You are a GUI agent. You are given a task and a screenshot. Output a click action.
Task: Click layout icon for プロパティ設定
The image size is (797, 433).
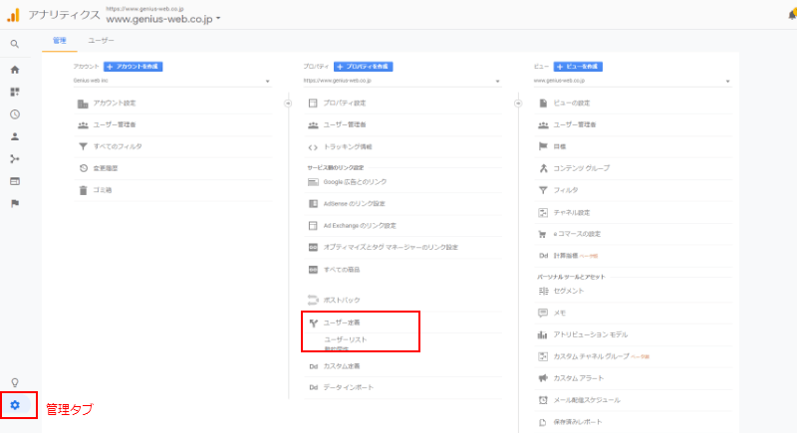(x=313, y=104)
